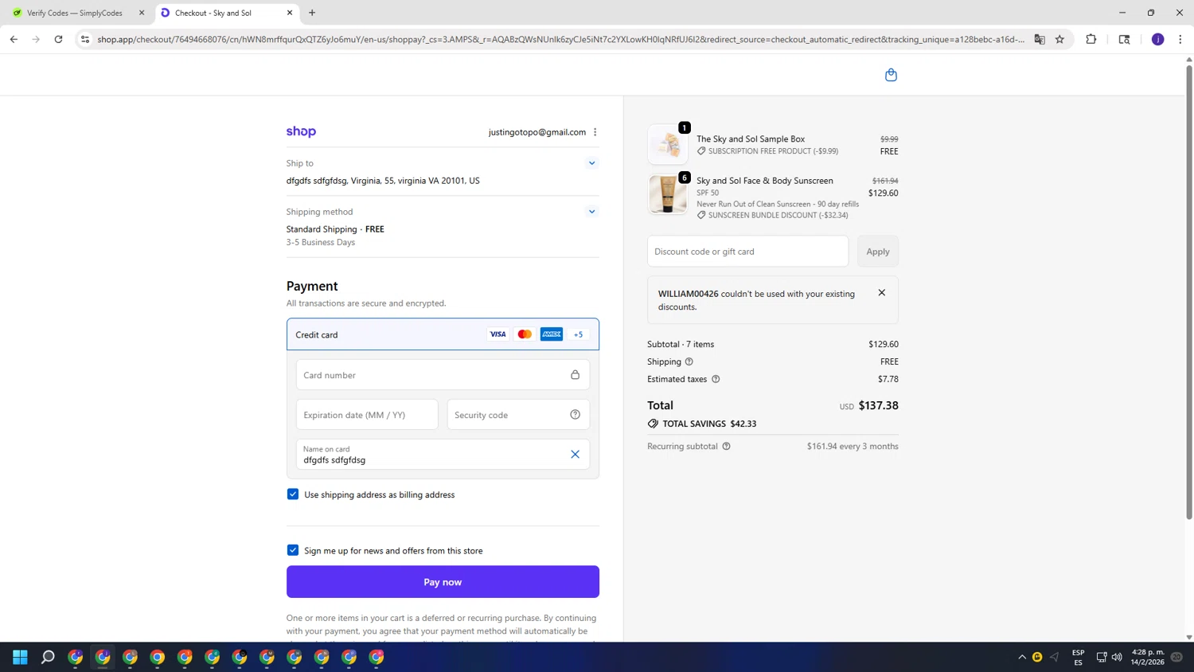Expand the Ship to address section

click(x=591, y=163)
